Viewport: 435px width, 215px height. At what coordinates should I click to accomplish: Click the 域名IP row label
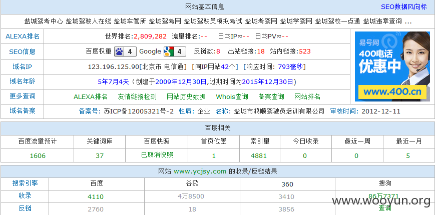point(23,66)
